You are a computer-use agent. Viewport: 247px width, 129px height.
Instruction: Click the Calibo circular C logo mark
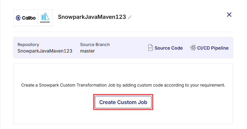click(18, 18)
